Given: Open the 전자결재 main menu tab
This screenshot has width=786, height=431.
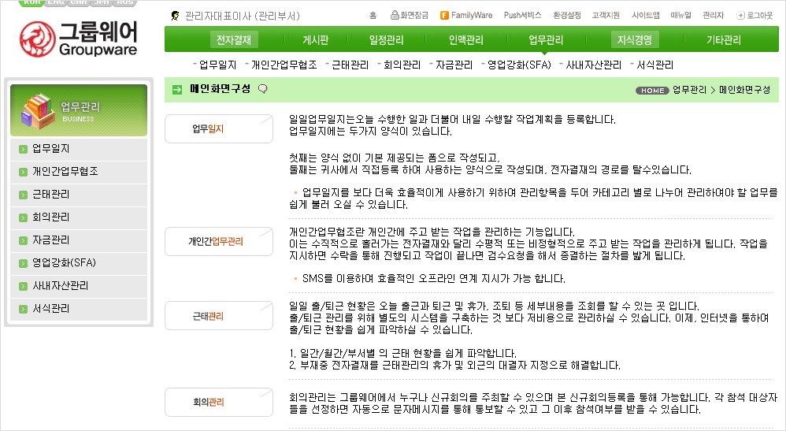Looking at the screenshot, I should pos(233,40).
